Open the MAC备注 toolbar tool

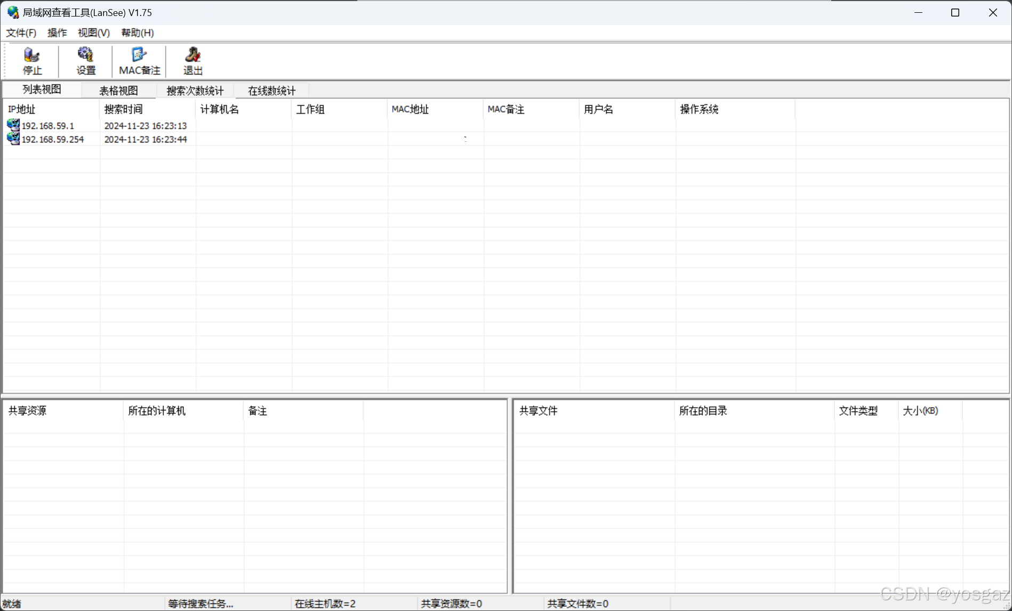139,61
